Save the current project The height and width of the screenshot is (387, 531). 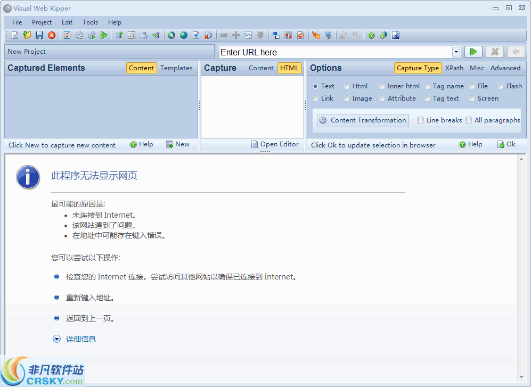38,35
